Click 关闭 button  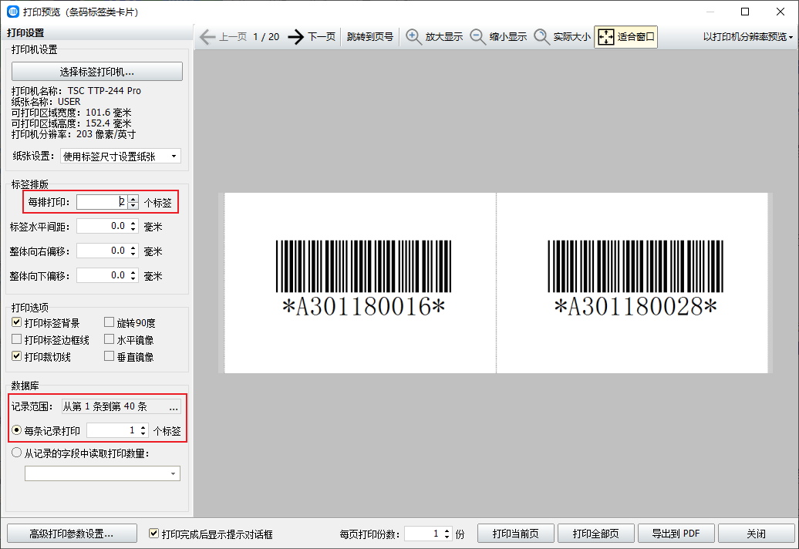pos(756,534)
